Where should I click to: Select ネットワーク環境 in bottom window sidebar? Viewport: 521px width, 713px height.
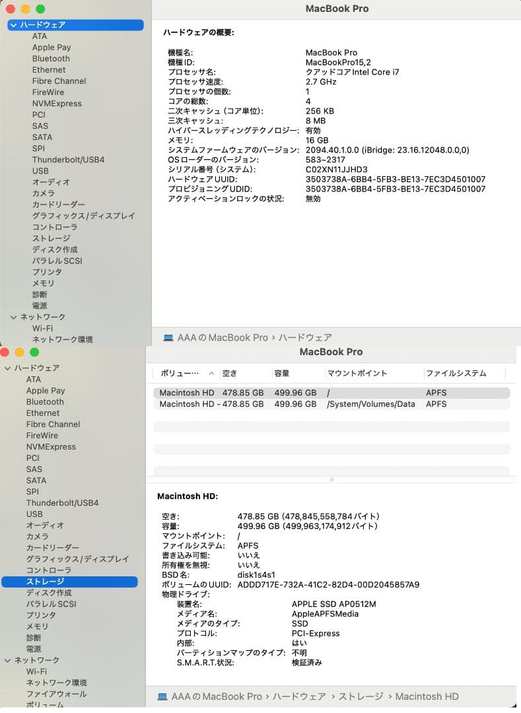(x=56, y=683)
